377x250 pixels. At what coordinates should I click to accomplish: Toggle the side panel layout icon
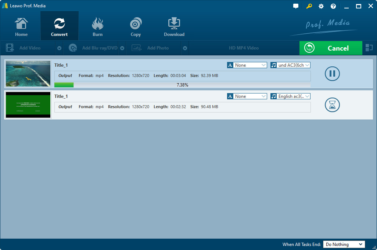coord(369,48)
